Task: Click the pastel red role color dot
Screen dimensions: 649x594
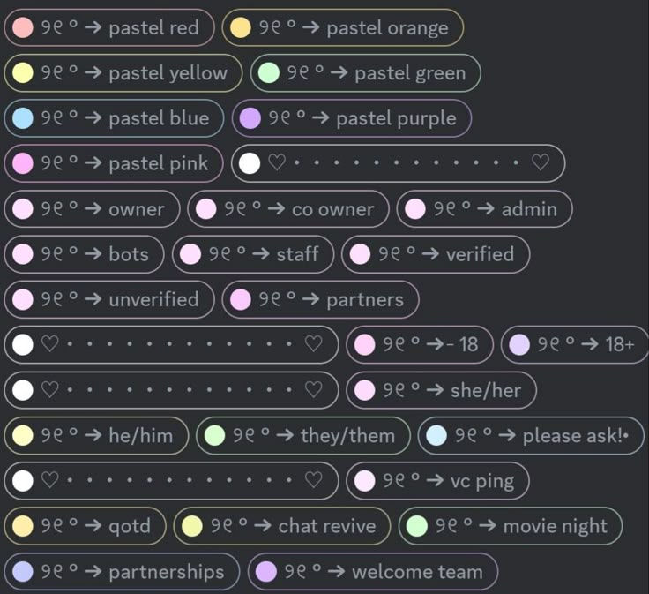Action: [23, 27]
